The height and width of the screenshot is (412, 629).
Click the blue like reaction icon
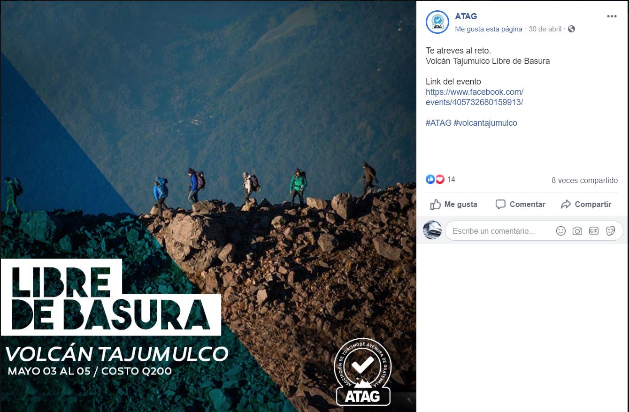pos(430,179)
